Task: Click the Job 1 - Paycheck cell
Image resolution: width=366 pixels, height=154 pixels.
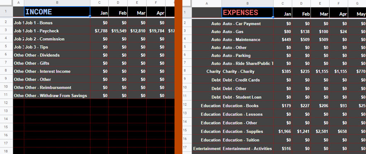Action: pyautogui.click(x=57, y=31)
